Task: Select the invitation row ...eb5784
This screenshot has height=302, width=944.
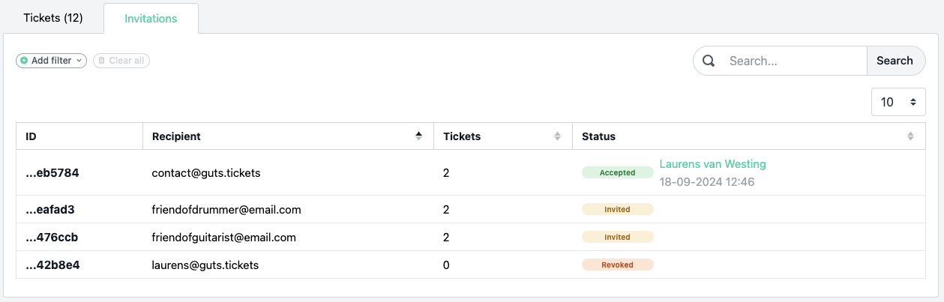Action: pos(472,172)
